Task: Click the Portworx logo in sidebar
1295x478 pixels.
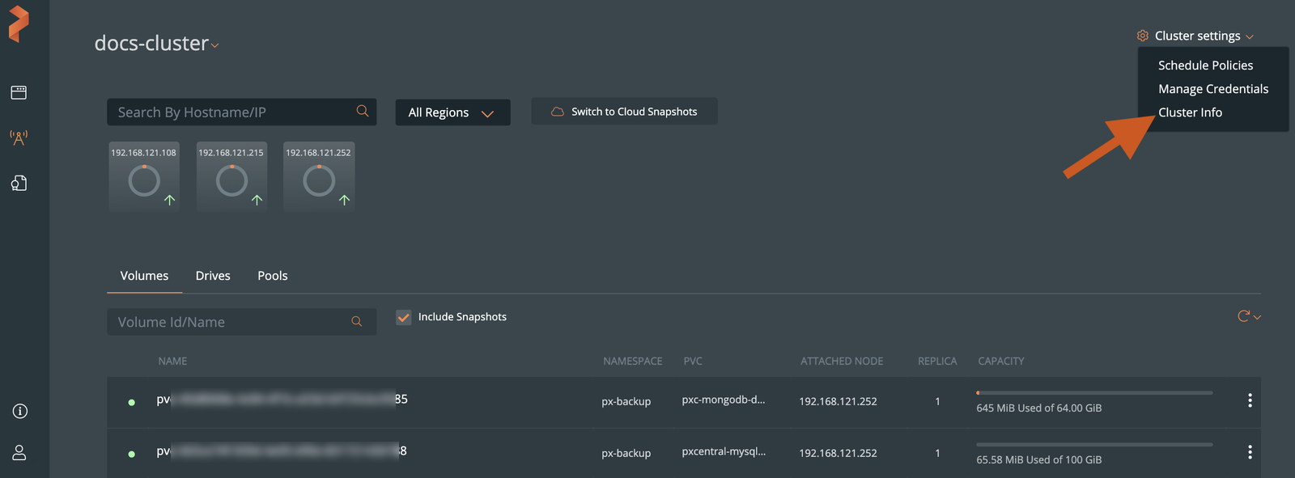Action: (x=19, y=23)
